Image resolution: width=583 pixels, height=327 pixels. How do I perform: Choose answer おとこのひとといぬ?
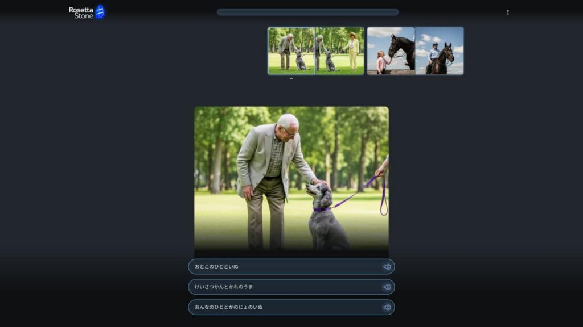291,267
